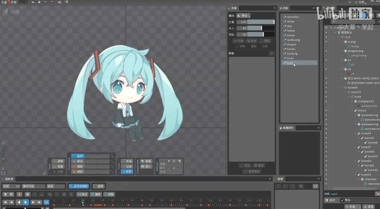
Task: Collapse the bone60 tree node
Action: [x=356, y=161]
